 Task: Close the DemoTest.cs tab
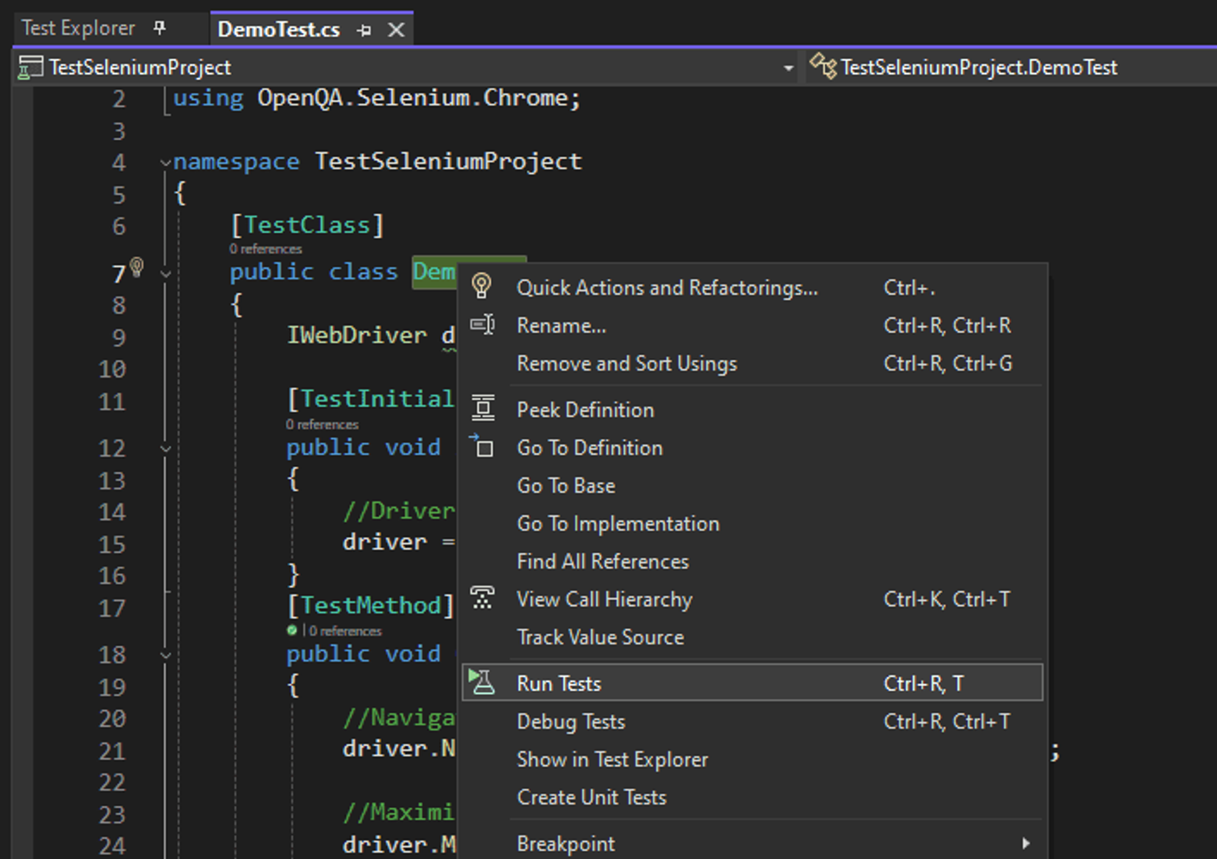[396, 30]
